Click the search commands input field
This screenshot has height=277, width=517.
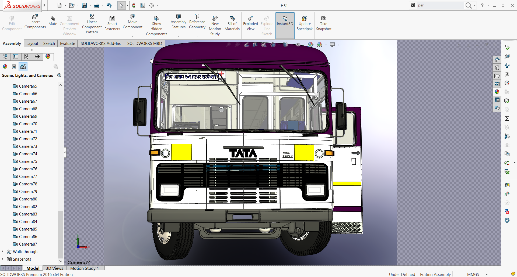point(440,5)
